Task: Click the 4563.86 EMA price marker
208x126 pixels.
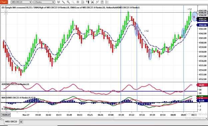Action: pyautogui.click(x=202, y=25)
